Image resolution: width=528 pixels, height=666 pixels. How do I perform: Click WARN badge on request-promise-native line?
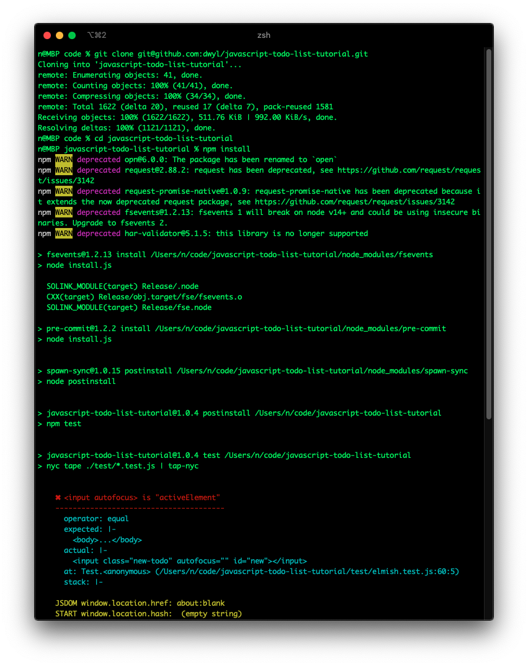[x=64, y=191]
